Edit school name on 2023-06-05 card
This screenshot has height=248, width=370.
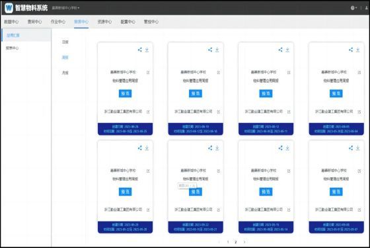coord(359,73)
